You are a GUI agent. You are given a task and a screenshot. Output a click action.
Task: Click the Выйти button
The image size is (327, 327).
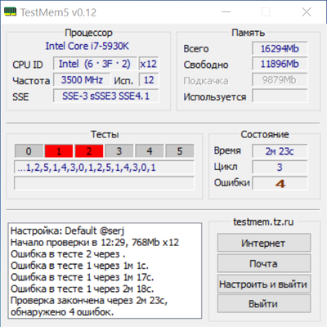tap(264, 303)
